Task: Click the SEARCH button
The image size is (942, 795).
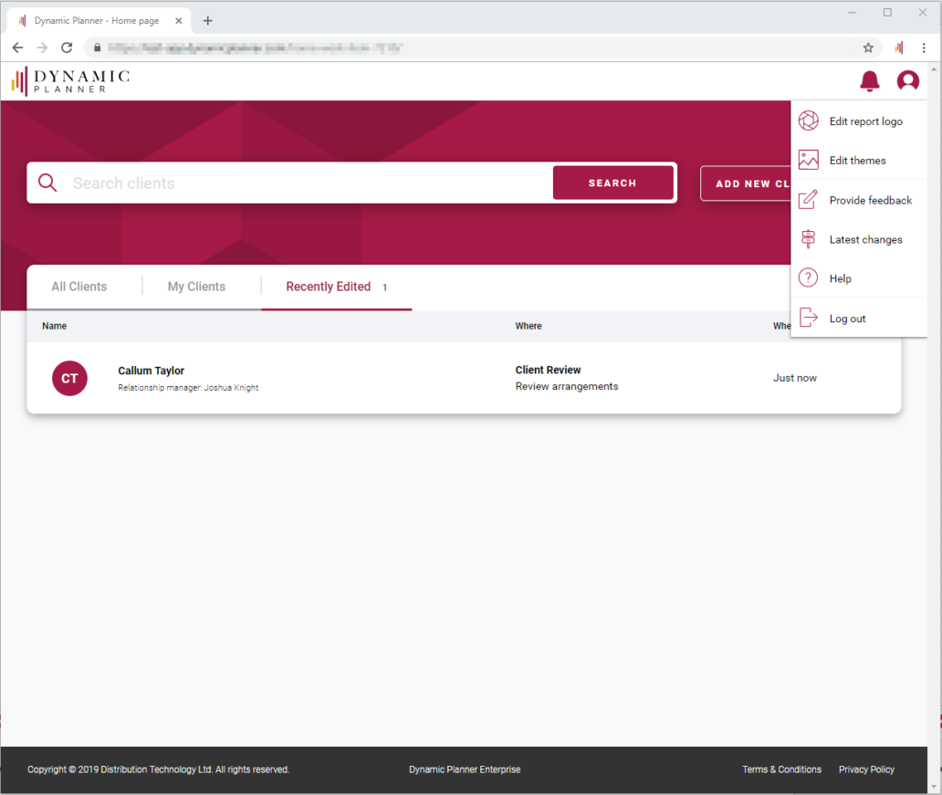Action: click(x=612, y=183)
